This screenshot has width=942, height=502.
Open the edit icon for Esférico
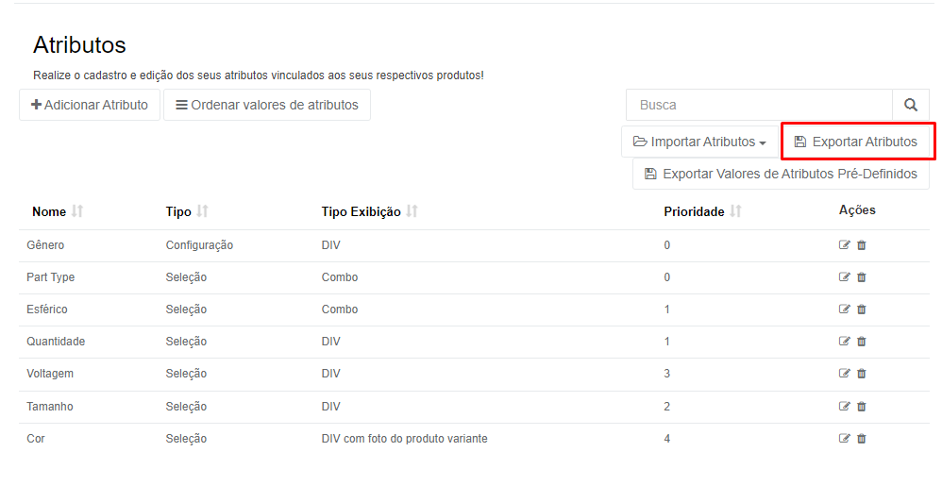(x=844, y=310)
